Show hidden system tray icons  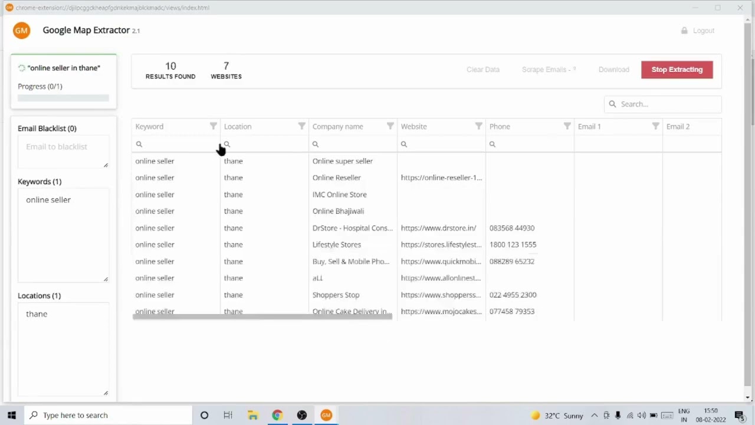pos(594,416)
